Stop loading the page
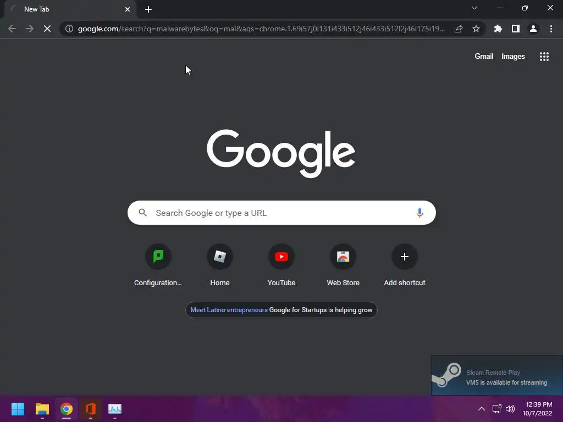This screenshot has width=563, height=422. pos(47,29)
